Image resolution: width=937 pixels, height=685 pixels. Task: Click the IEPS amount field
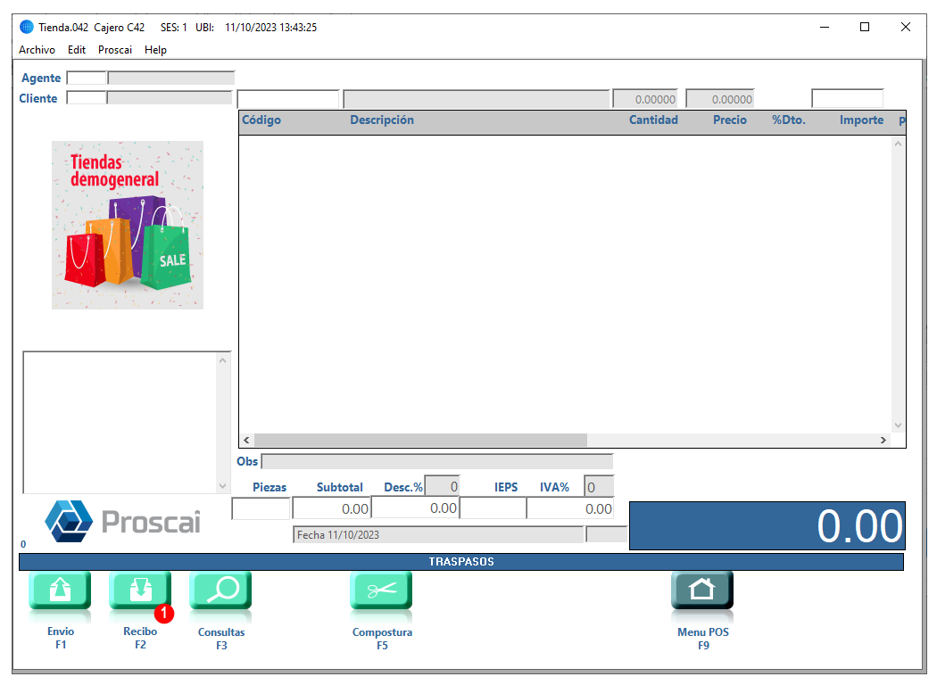click(493, 508)
